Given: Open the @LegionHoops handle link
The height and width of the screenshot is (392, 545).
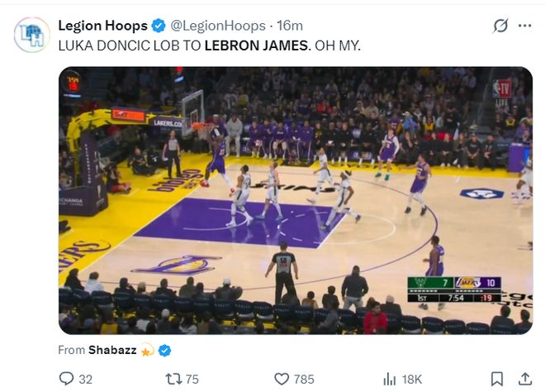Looking at the screenshot, I should tap(218, 26).
